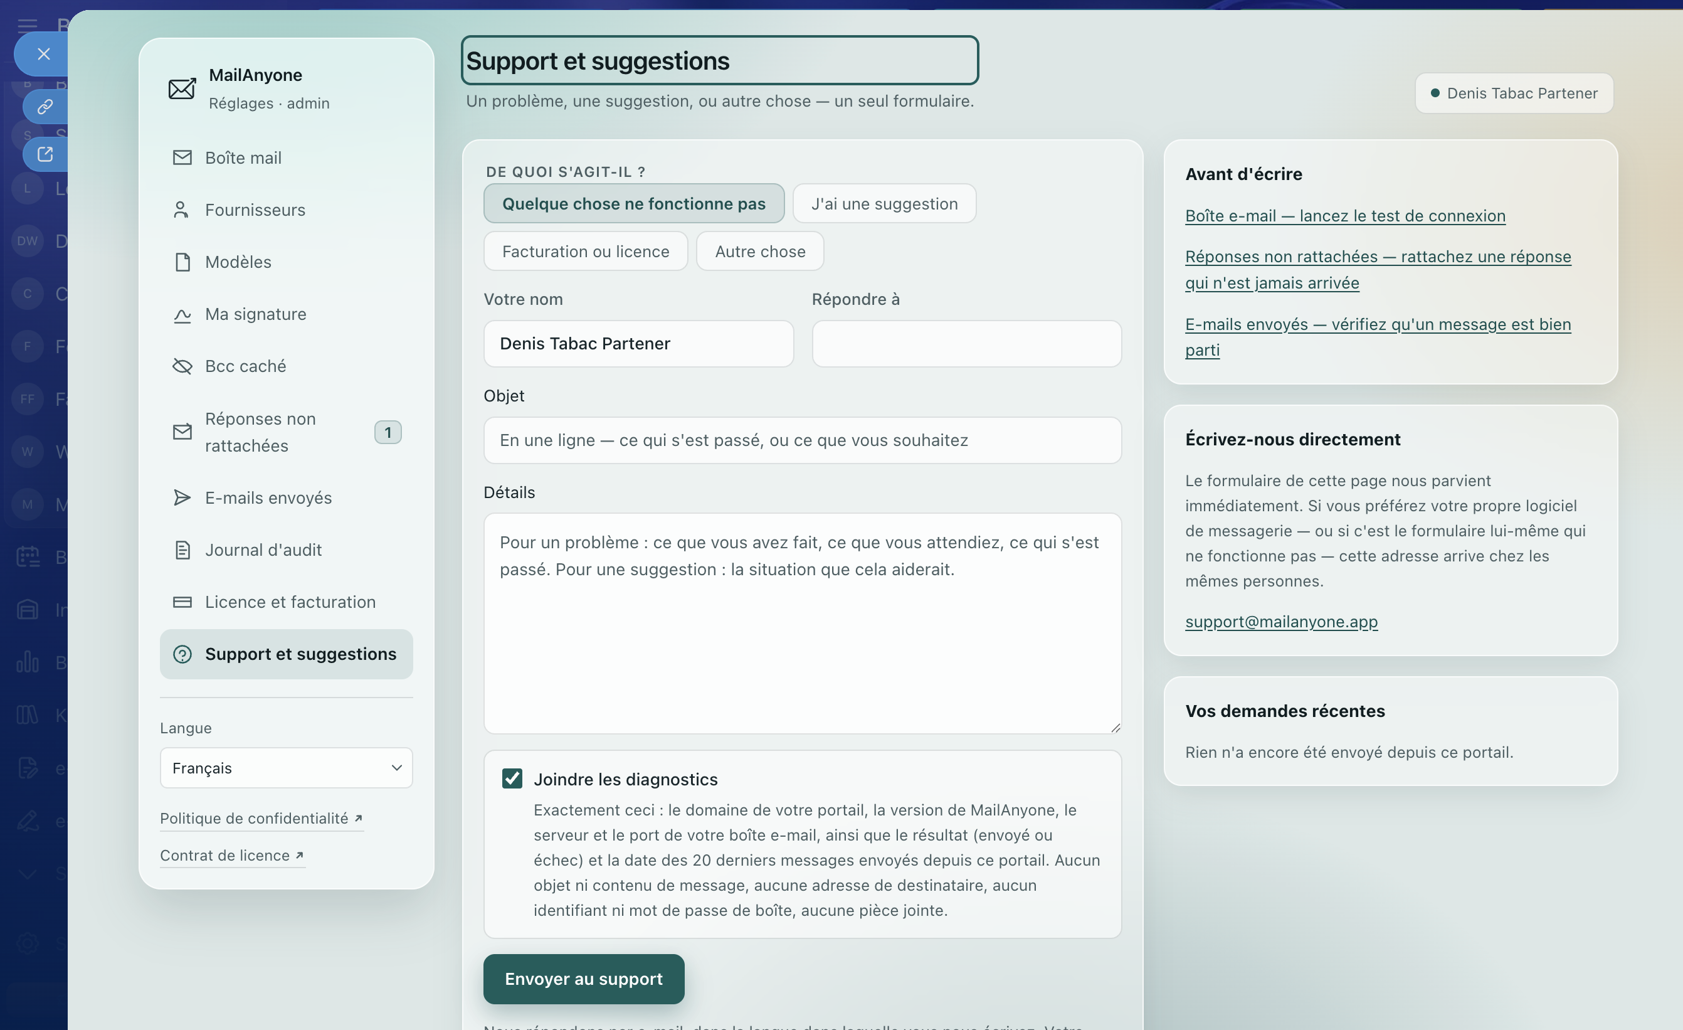Select the 'J'ai une suggestion' option
Image resolution: width=1683 pixels, height=1030 pixels.
click(884, 204)
